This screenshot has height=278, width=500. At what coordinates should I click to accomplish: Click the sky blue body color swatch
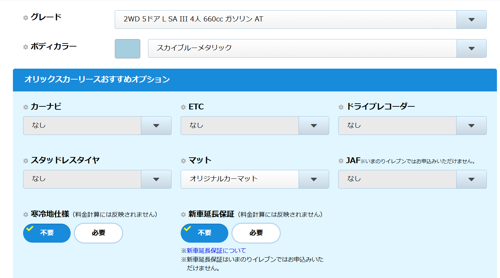127,49
